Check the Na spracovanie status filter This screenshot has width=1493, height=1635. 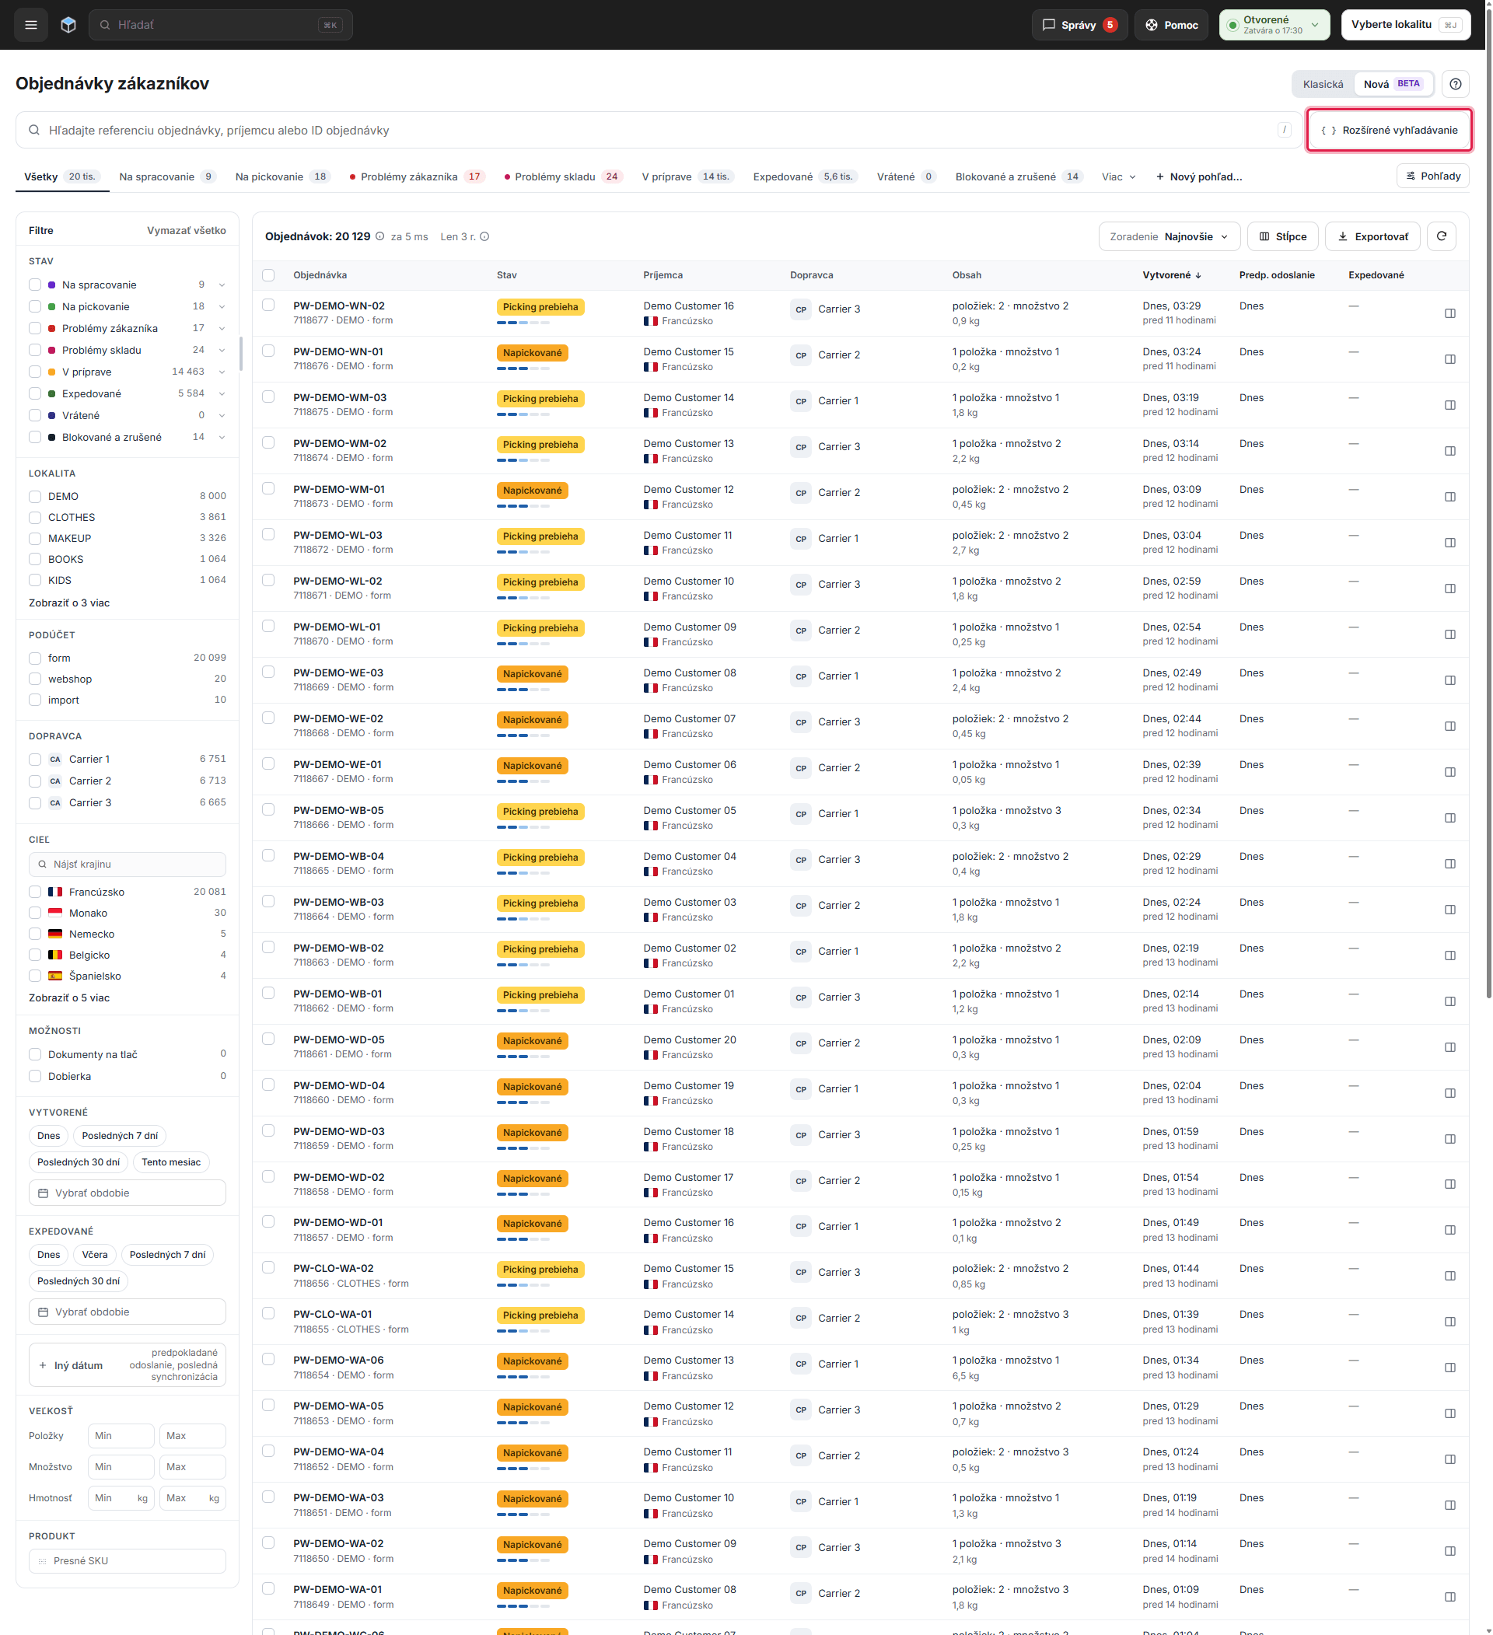35,285
